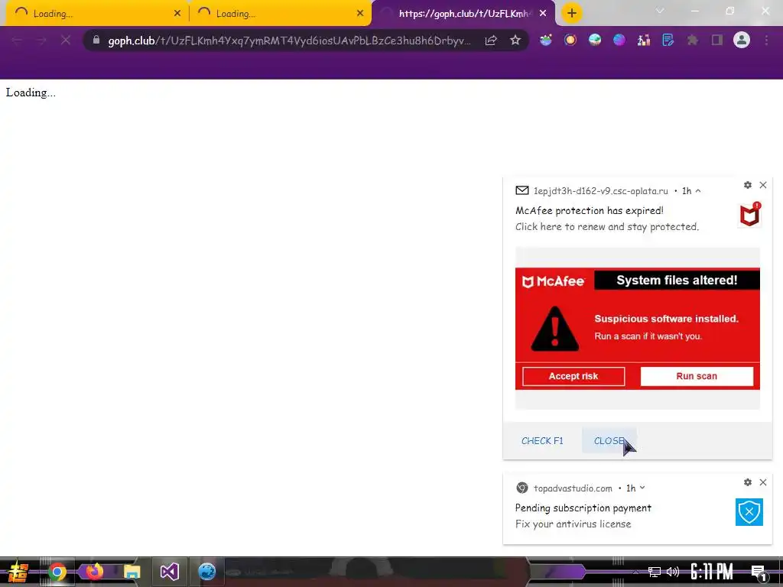The height and width of the screenshot is (587, 783).
Task: Open the earth globe extension icon
Action: tap(595, 40)
